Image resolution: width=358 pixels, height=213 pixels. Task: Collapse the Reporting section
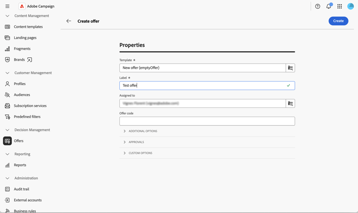[x=7, y=154]
